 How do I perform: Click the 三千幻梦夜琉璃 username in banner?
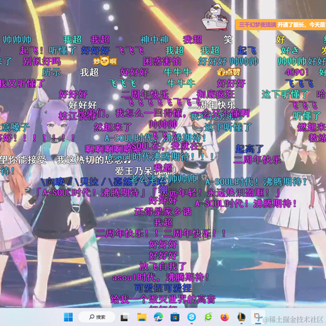(x=257, y=25)
